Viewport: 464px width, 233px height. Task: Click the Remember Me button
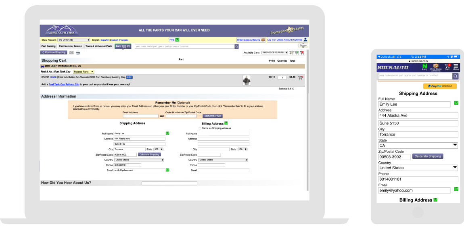coord(213,116)
